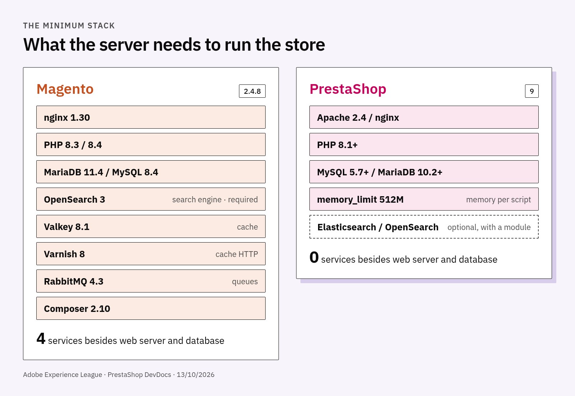
Task: Click PrestaShop's "0 services besides web server" summary
Action: pyautogui.click(x=404, y=258)
